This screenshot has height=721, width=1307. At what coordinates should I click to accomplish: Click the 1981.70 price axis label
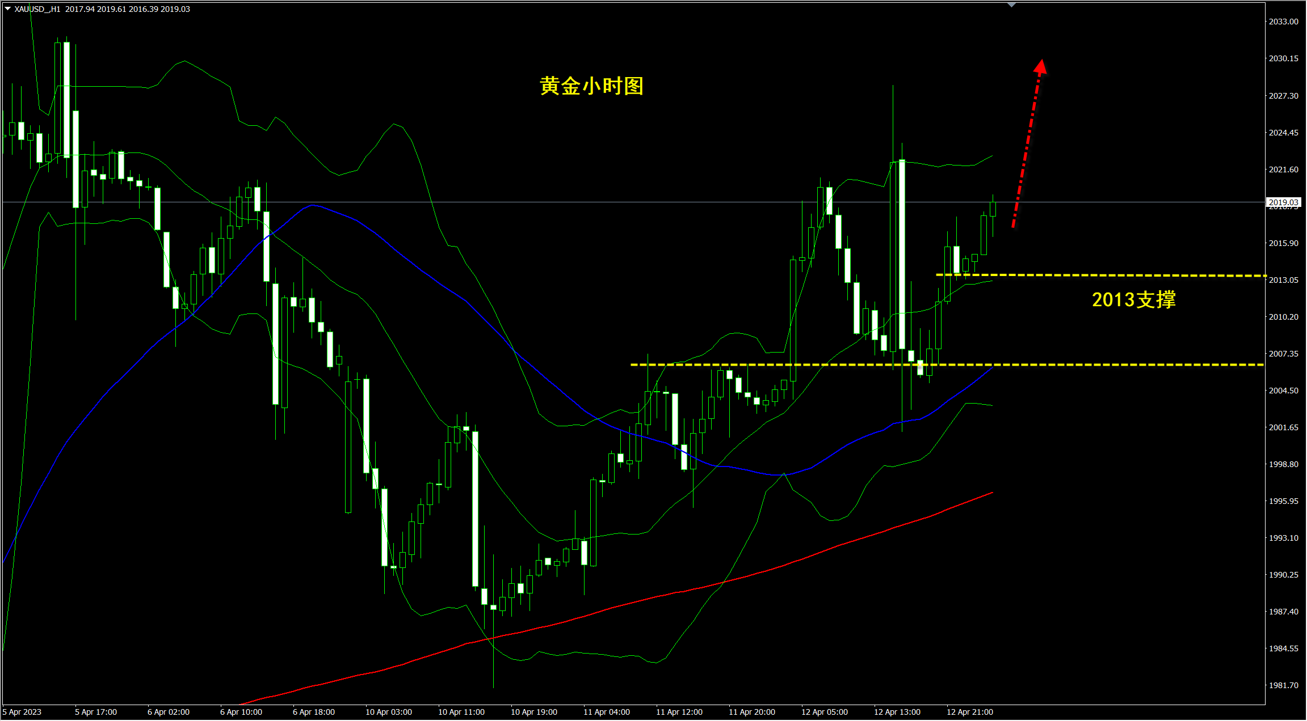point(1283,685)
